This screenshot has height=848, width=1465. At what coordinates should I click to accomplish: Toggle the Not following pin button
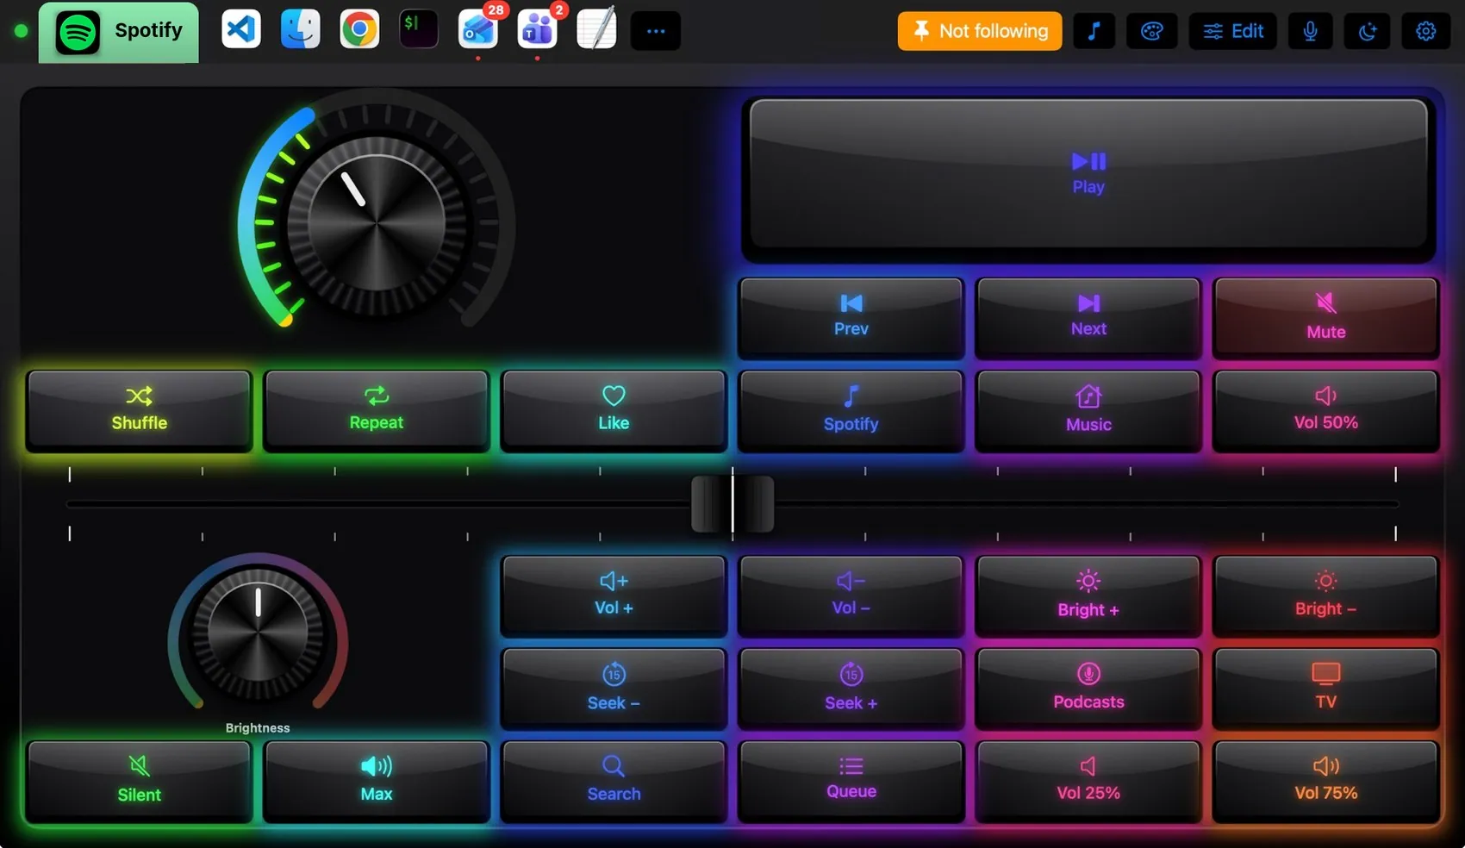(980, 31)
